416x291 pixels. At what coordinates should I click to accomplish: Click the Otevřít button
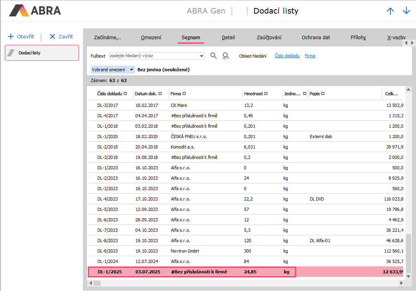coord(21,36)
